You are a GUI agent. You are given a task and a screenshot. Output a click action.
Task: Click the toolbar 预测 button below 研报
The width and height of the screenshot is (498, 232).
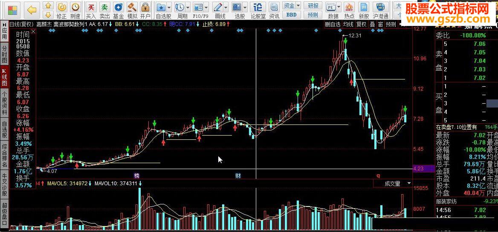click(x=313, y=14)
